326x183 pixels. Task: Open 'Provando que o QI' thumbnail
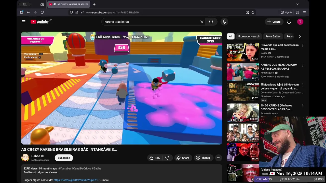(243, 52)
